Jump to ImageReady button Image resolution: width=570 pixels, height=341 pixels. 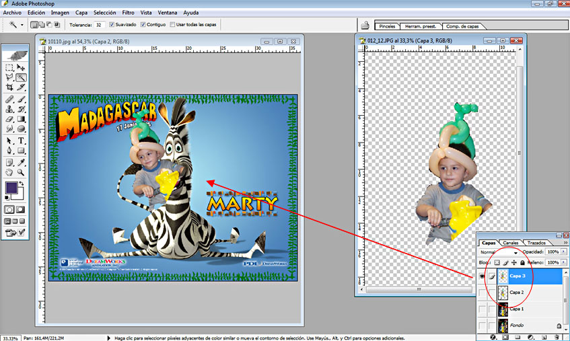point(15,233)
